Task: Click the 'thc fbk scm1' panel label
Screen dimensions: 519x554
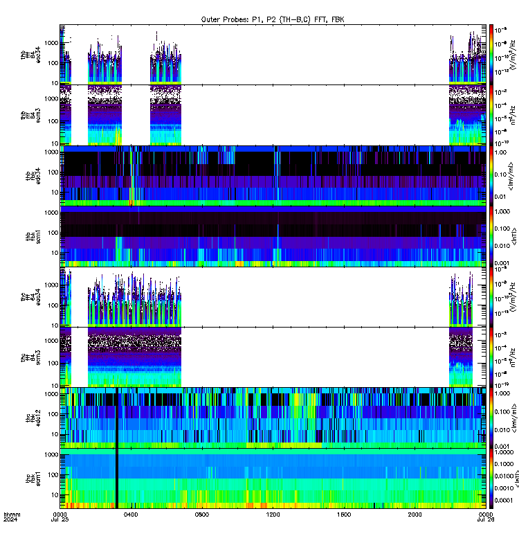Action: coord(33,479)
